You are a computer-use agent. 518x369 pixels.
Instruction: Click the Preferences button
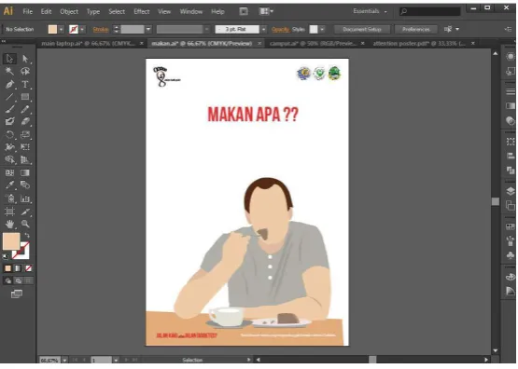click(x=416, y=29)
